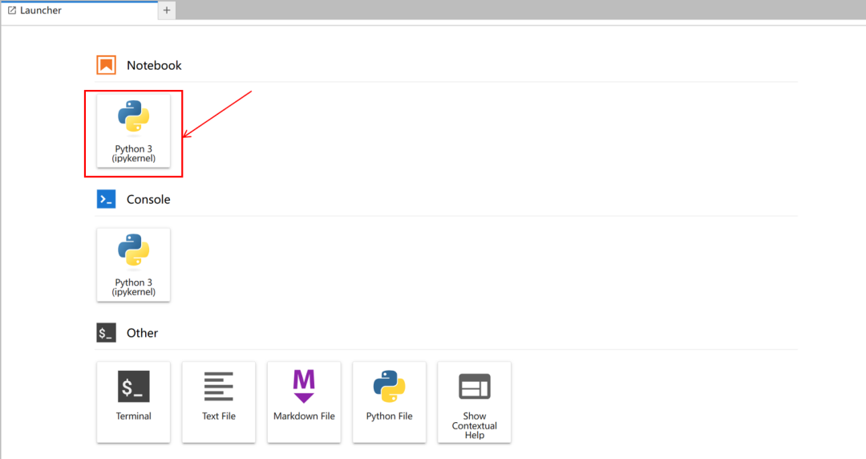This screenshot has height=459, width=866.
Task: Click the Console section heading text
Action: [x=148, y=199]
